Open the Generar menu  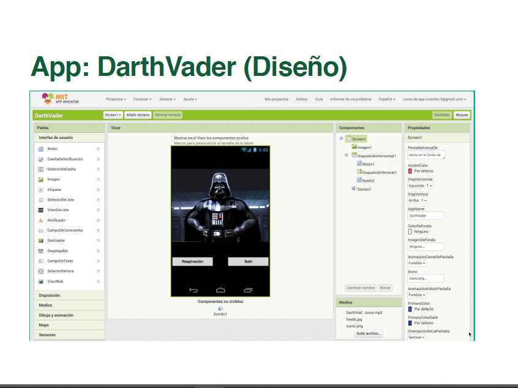coord(168,99)
